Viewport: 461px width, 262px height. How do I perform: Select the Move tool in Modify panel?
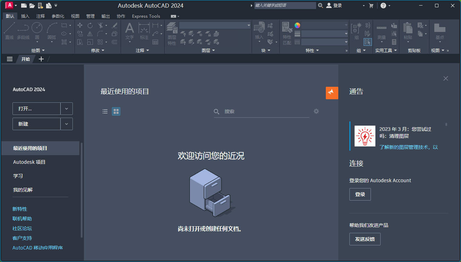point(80,25)
